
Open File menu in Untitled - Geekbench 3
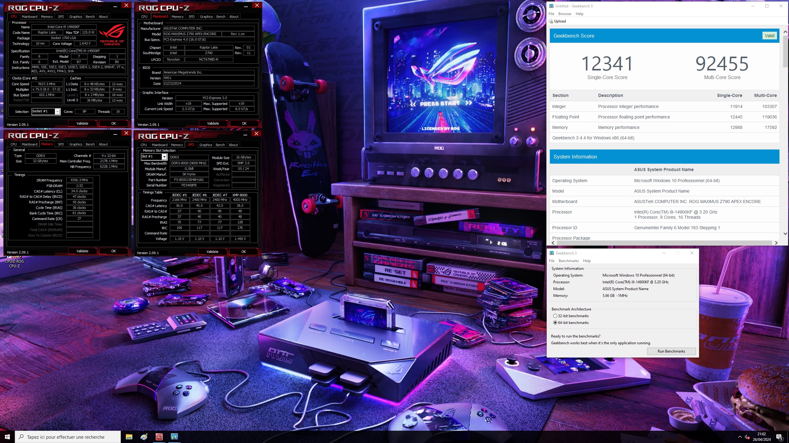551,14
